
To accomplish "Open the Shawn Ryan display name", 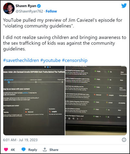I will 26,6.
